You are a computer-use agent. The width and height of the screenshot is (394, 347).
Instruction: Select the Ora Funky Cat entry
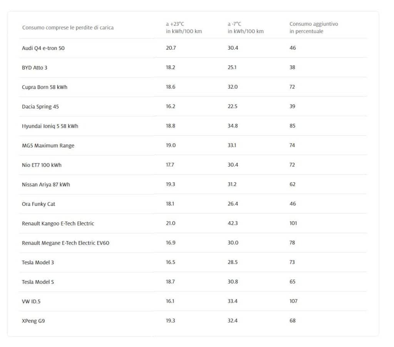pyautogui.click(x=38, y=204)
